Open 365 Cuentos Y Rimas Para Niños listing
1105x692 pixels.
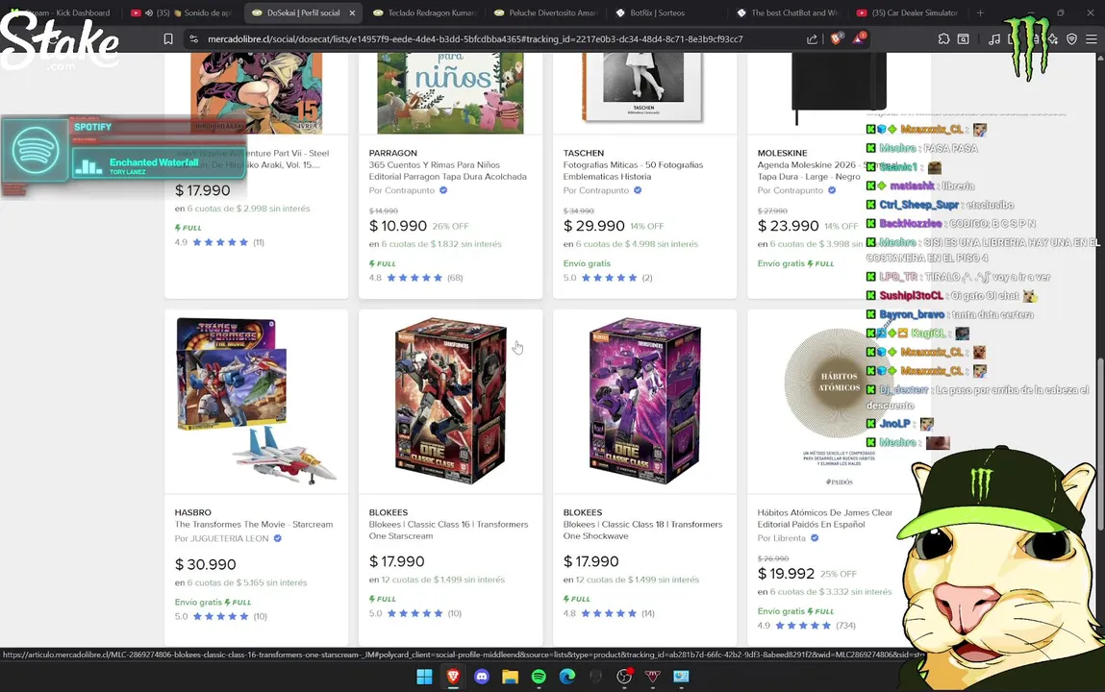447,171
